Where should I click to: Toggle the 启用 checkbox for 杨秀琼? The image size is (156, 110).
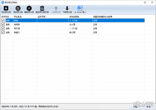point(3,24)
